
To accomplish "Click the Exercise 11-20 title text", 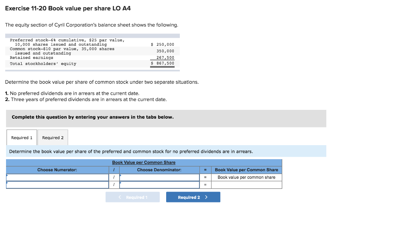I will coord(66,8).
